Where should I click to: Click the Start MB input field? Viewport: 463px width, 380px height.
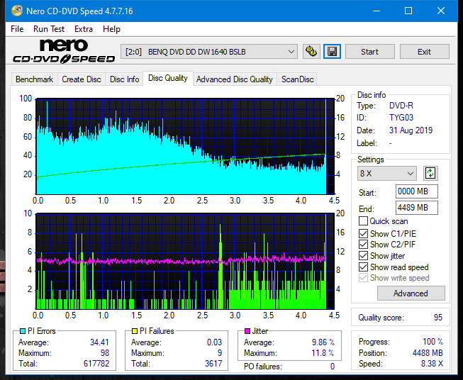[x=417, y=191]
